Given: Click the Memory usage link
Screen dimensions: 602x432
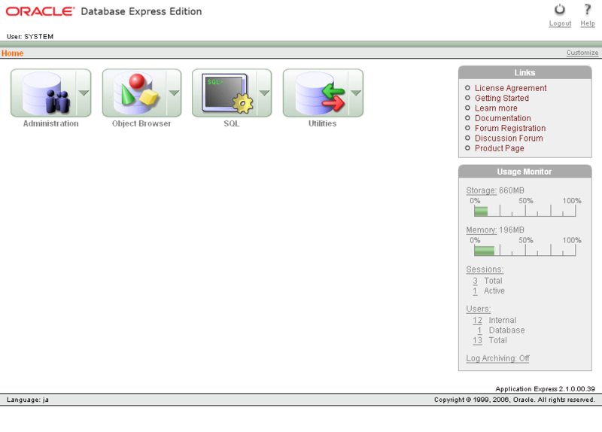Looking at the screenshot, I should coord(481,230).
